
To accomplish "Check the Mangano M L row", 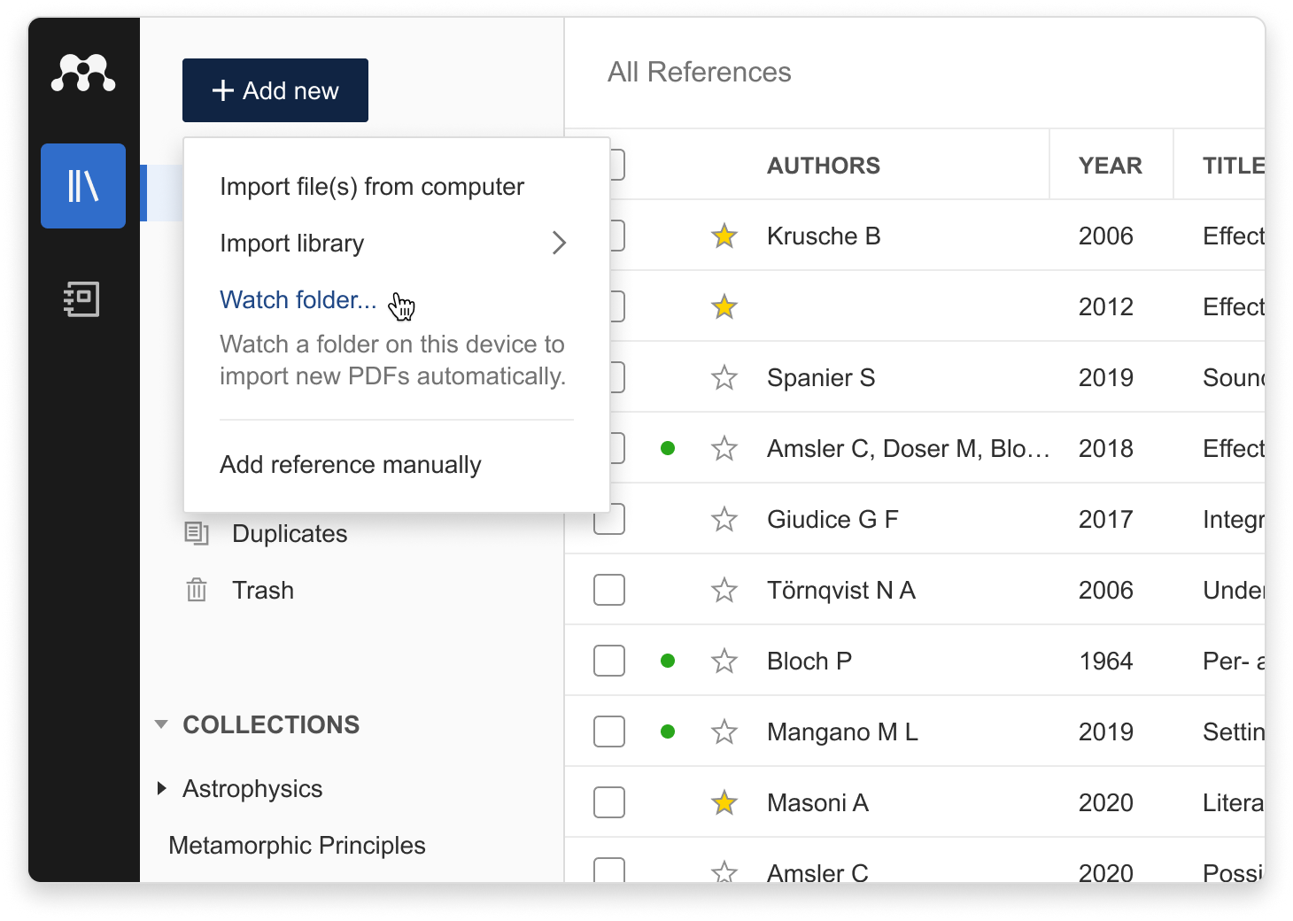I will coord(609,731).
